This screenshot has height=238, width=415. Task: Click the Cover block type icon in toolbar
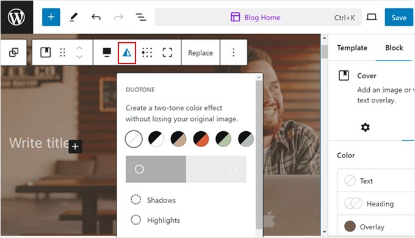[46, 52]
